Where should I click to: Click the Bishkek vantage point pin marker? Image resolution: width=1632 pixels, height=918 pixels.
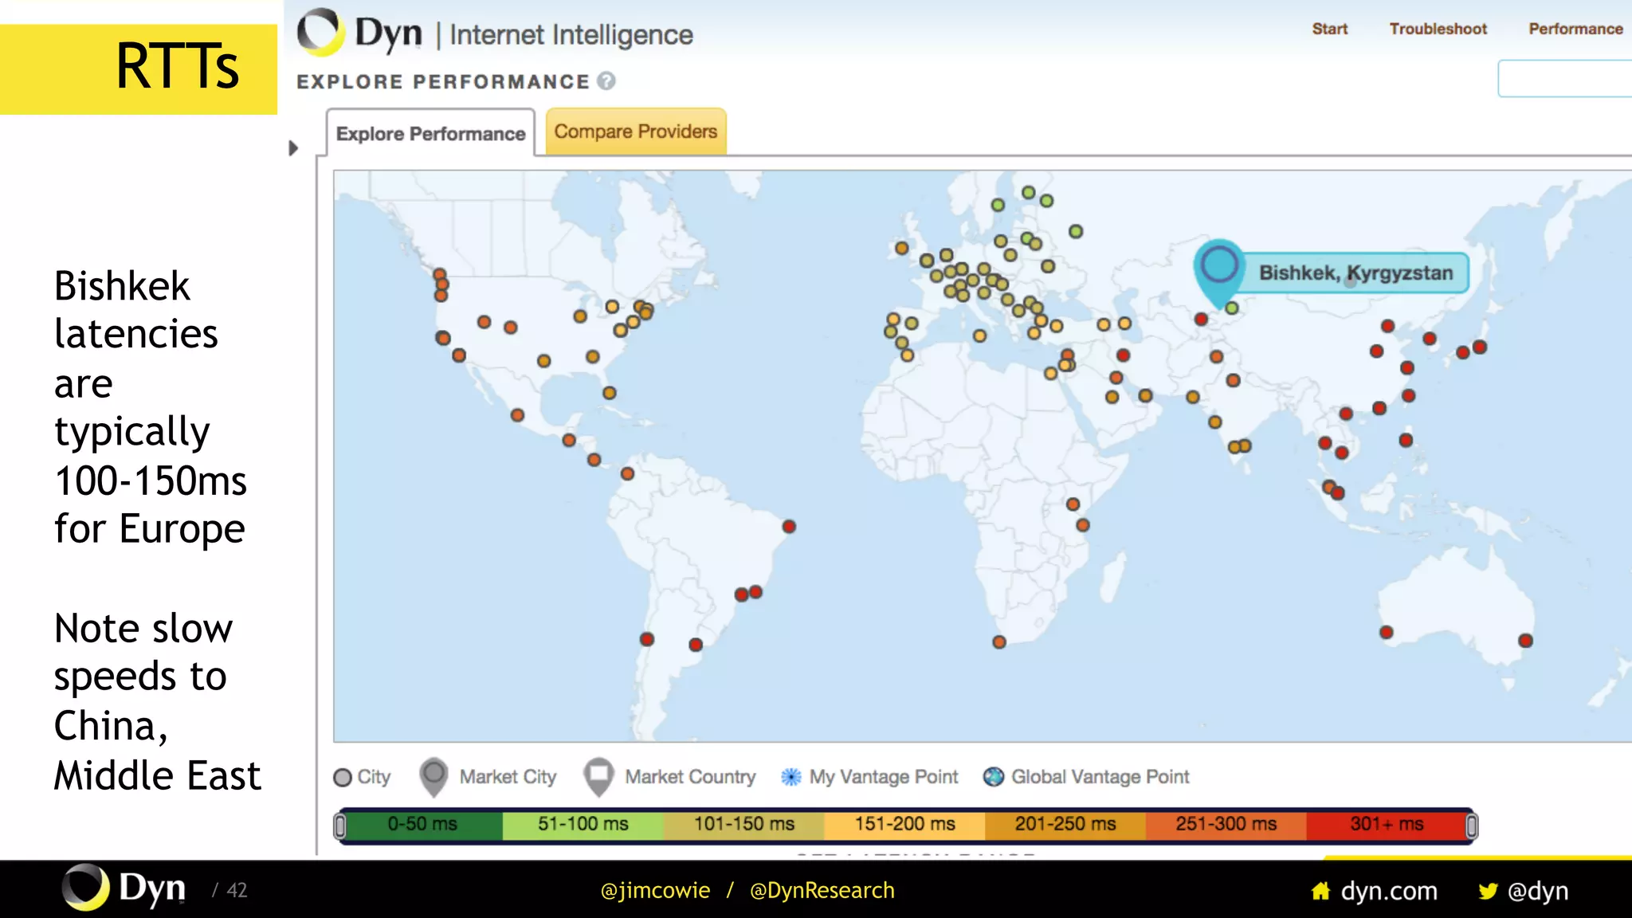pos(1219,266)
